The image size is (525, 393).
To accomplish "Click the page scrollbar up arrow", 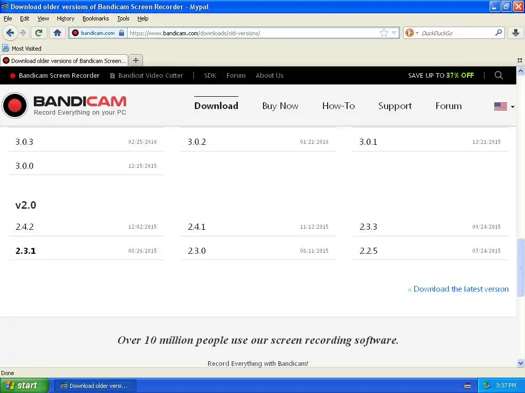I will coord(520,71).
